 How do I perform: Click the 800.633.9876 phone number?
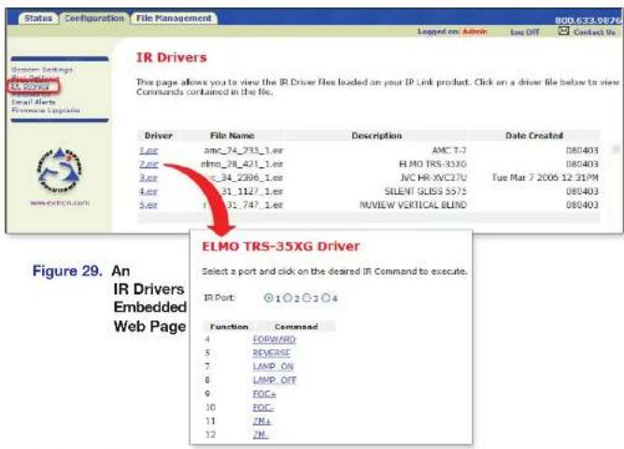[x=588, y=21]
